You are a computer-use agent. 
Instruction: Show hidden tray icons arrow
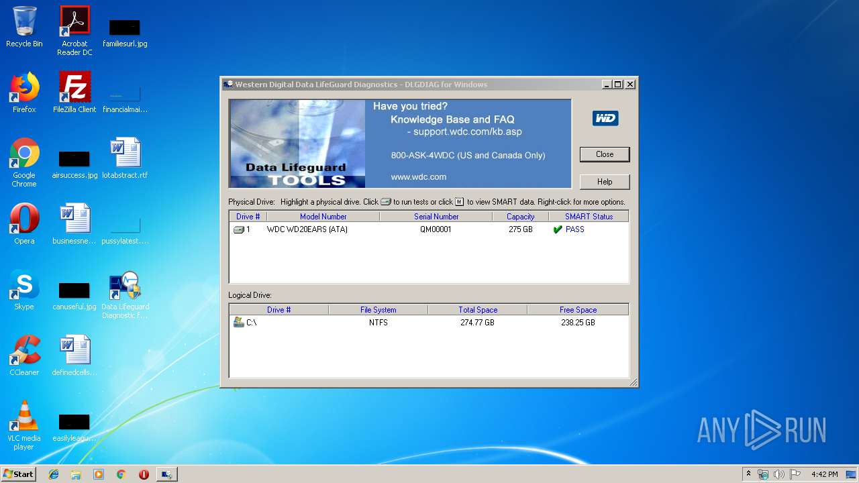[x=748, y=474]
